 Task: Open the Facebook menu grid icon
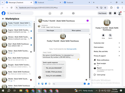coord(110,13)
